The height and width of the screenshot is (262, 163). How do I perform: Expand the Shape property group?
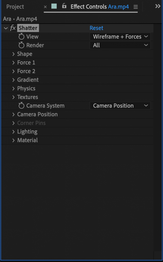pyautogui.click(x=13, y=54)
